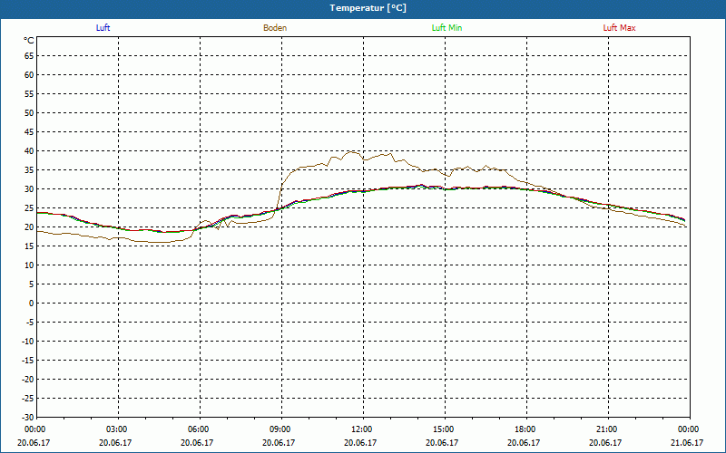Click the 21.06.17 date label
The image size is (726, 453).
[687, 442]
